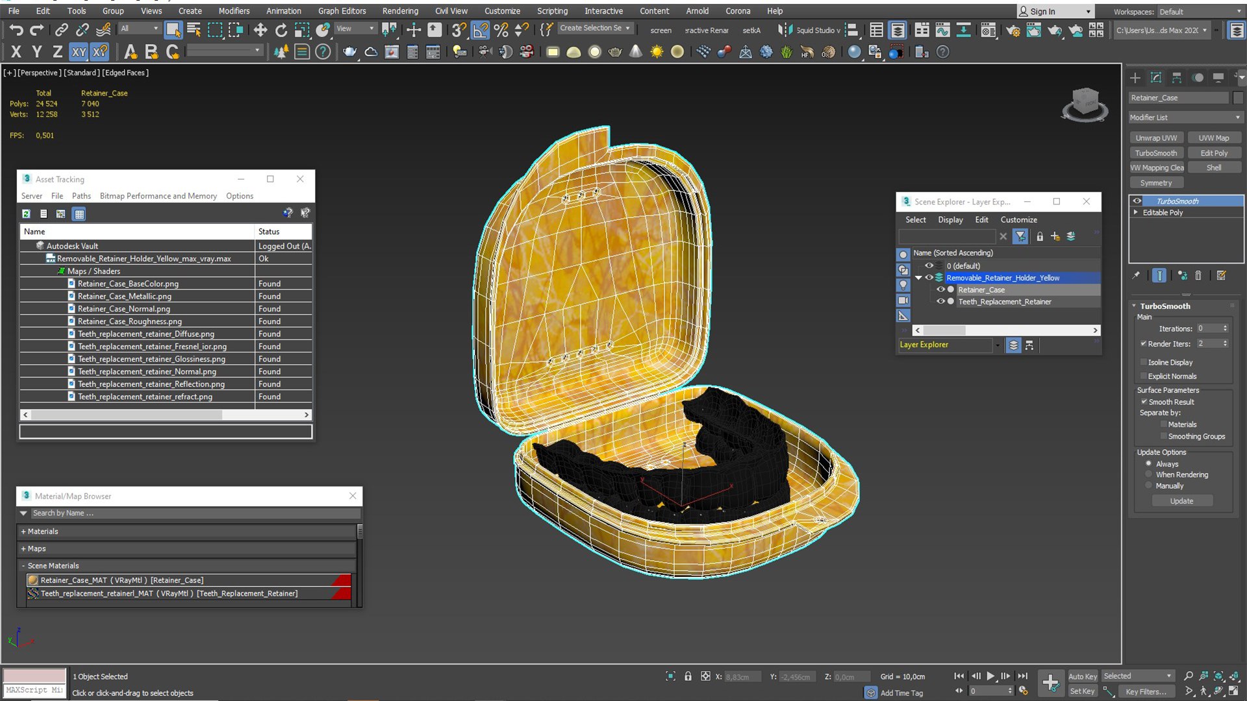Screen dimensions: 1247x701
Task: Expand the Maps group in Material Browser
Action: [x=23, y=548]
